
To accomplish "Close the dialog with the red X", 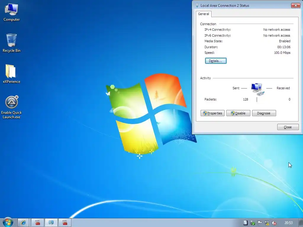I will (296, 5).
